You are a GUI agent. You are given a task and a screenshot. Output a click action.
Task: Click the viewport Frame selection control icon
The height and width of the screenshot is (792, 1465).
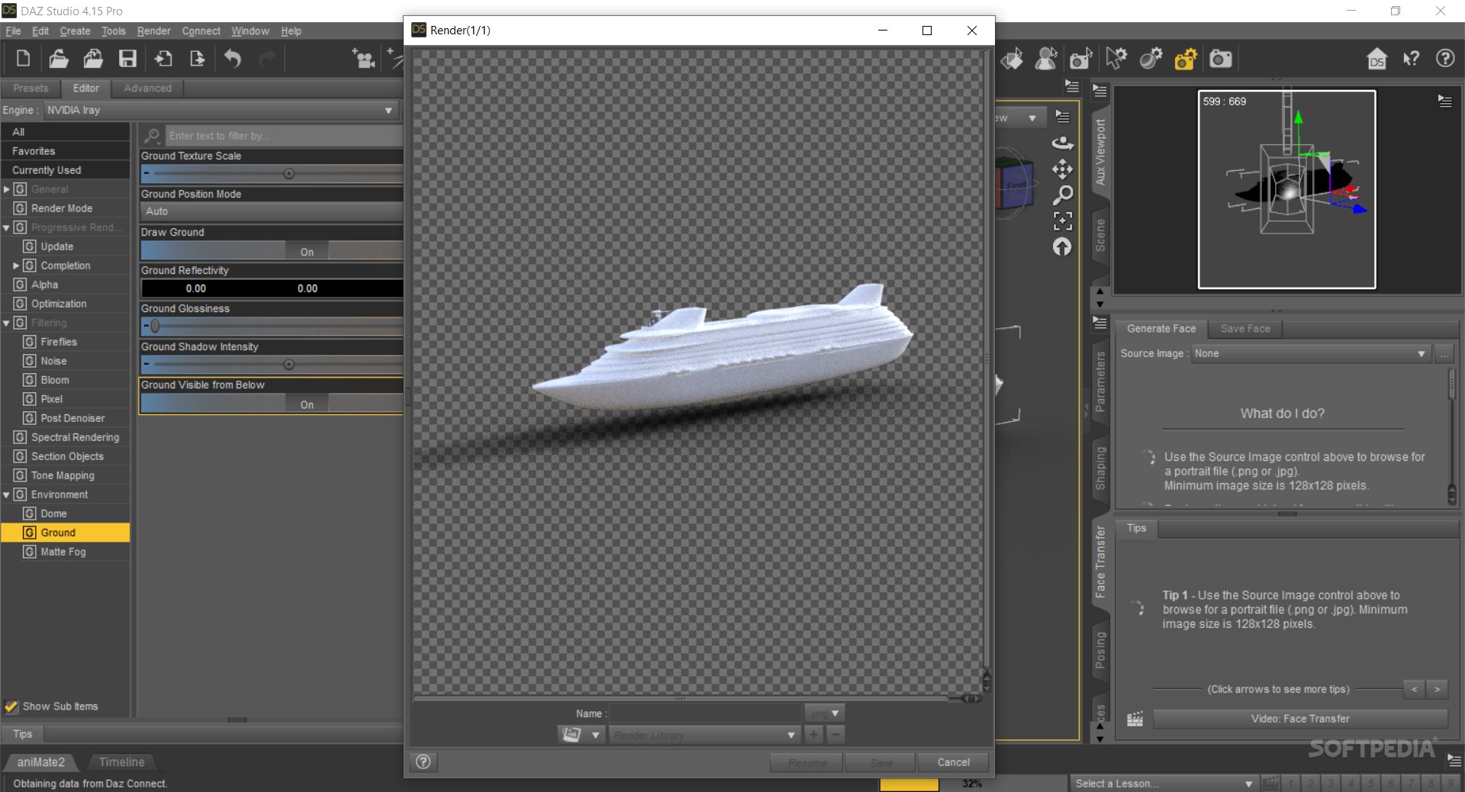pyautogui.click(x=1062, y=221)
